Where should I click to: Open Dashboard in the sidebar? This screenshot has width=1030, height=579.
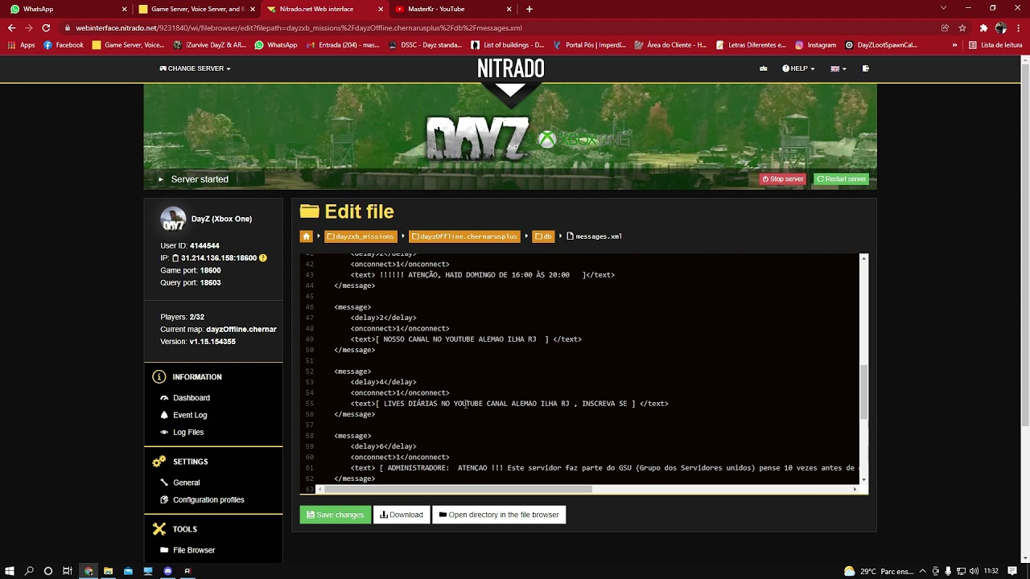point(192,398)
